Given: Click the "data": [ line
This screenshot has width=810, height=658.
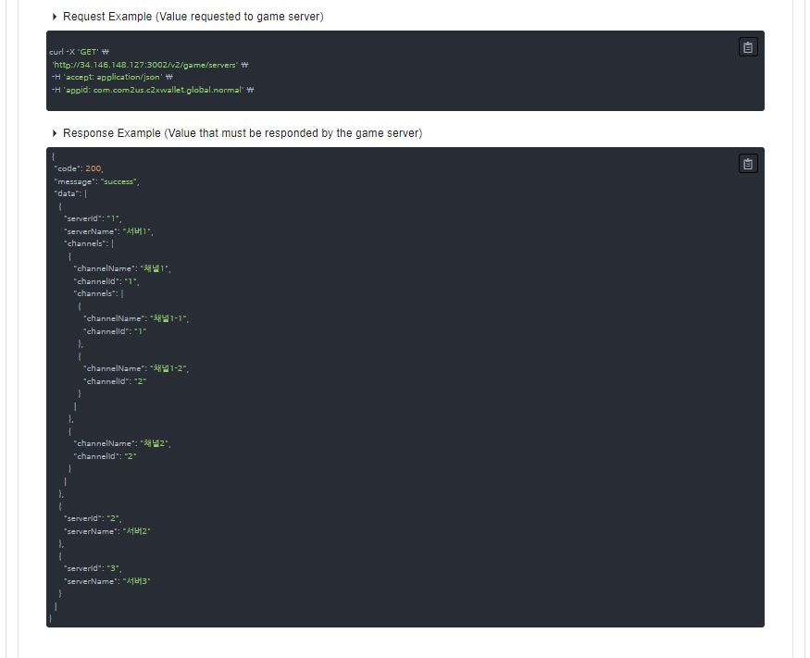Looking at the screenshot, I should point(70,193).
